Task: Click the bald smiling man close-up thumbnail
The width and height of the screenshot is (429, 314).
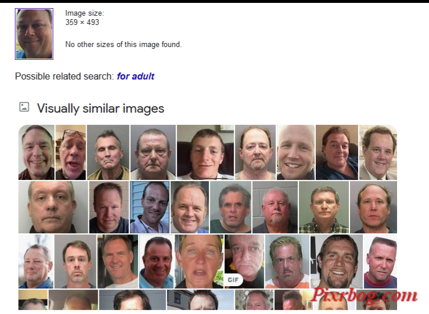Action: point(295,152)
